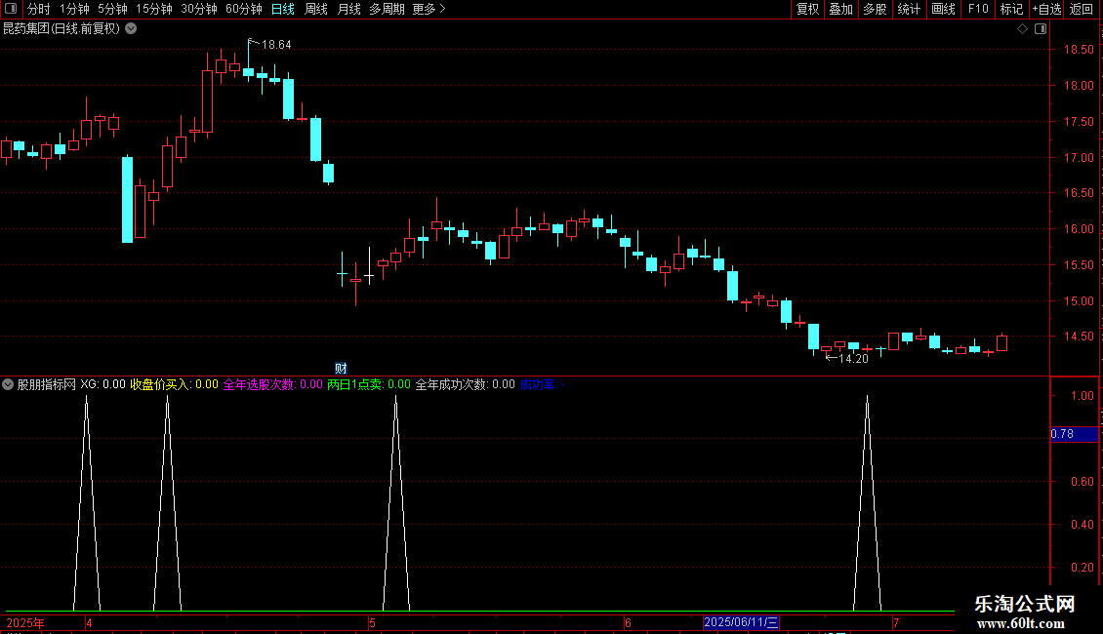Toggle the right side panel icon
The image size is (1103, 634).
(1041, 29)
